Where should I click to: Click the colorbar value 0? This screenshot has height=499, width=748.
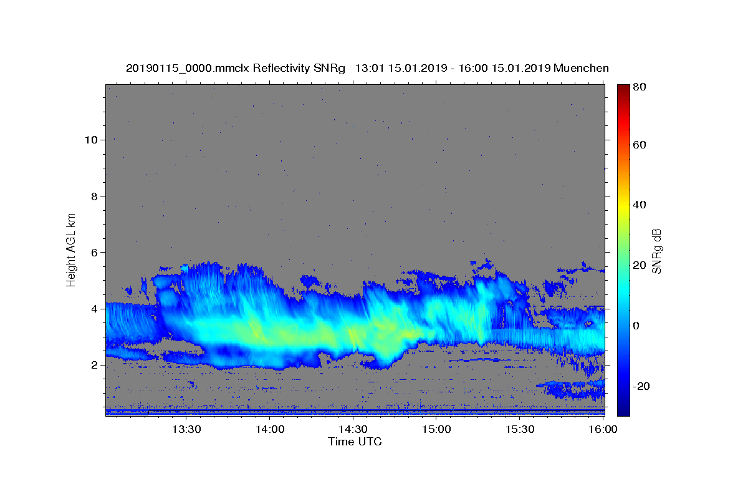(637, 326)
